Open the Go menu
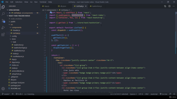This screenshot has height=99, width=177. click(31, 2)
